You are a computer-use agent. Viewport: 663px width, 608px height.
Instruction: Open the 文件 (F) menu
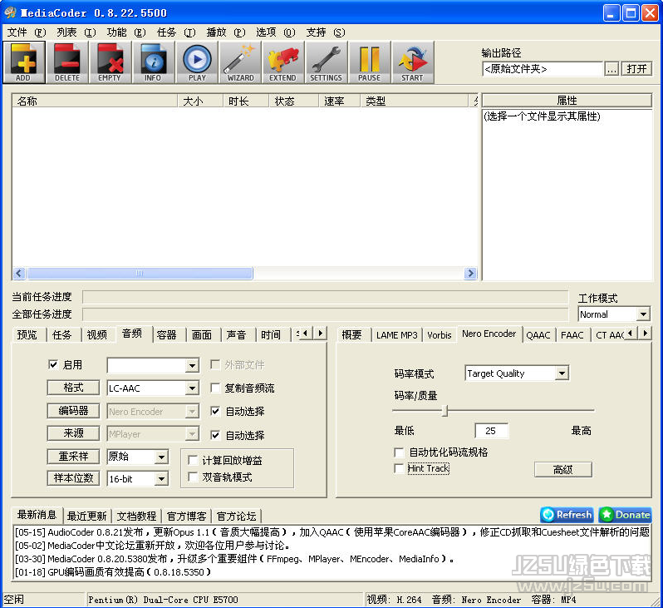27,32
